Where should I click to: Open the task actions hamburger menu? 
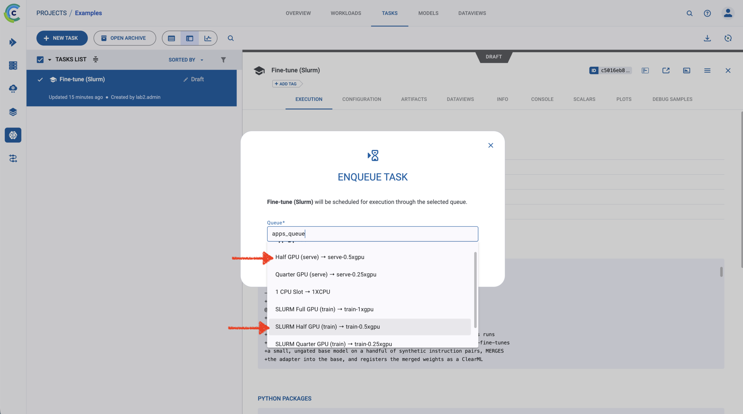pos(707,71)
